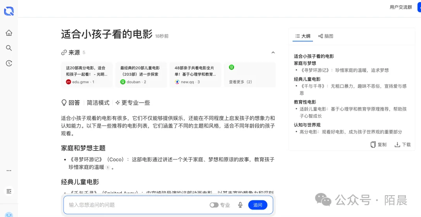This screenshot has width=421, height=217.
Task: Click 查看更多 (2) sources card
Action: tap(250, 75)
